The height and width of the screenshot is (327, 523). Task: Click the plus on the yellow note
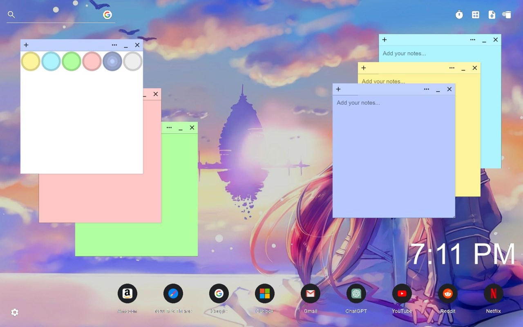[364, 68]
